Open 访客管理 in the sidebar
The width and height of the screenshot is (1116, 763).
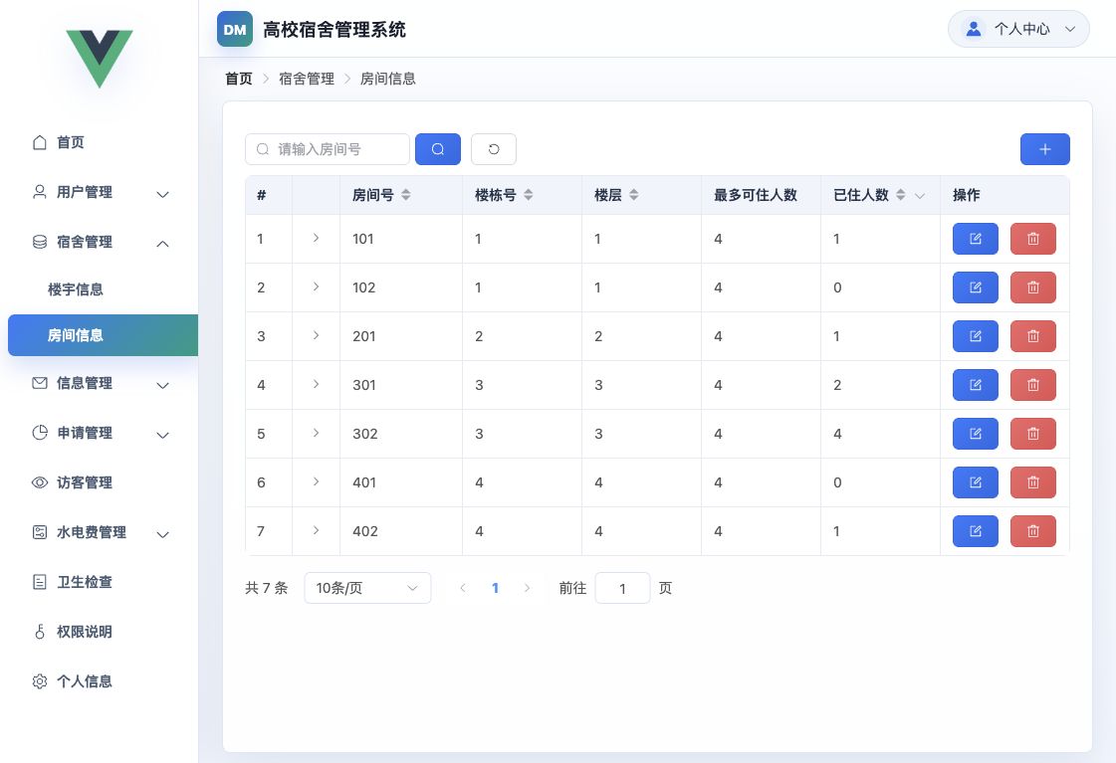pos(99,482)
